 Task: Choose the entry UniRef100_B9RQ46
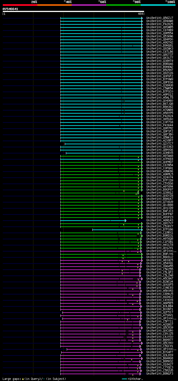coord(160,64)
